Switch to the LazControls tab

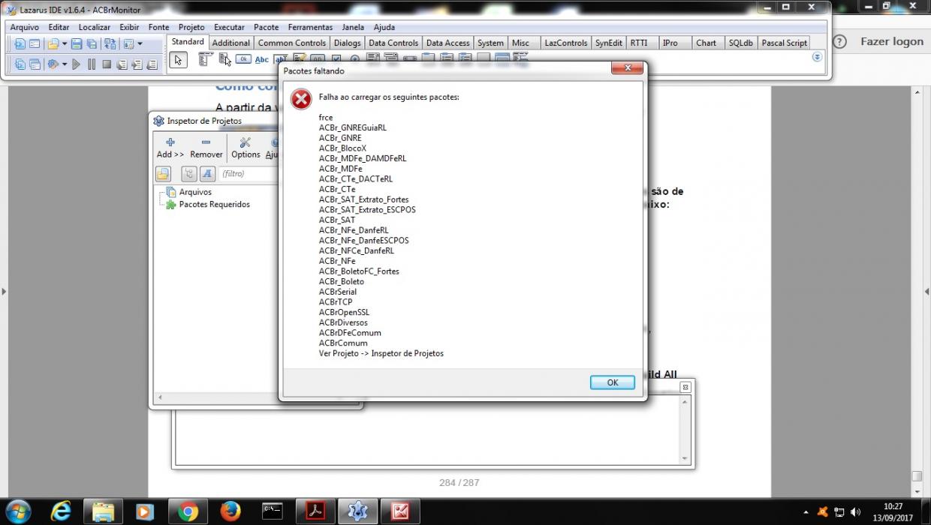coord(566,43)
